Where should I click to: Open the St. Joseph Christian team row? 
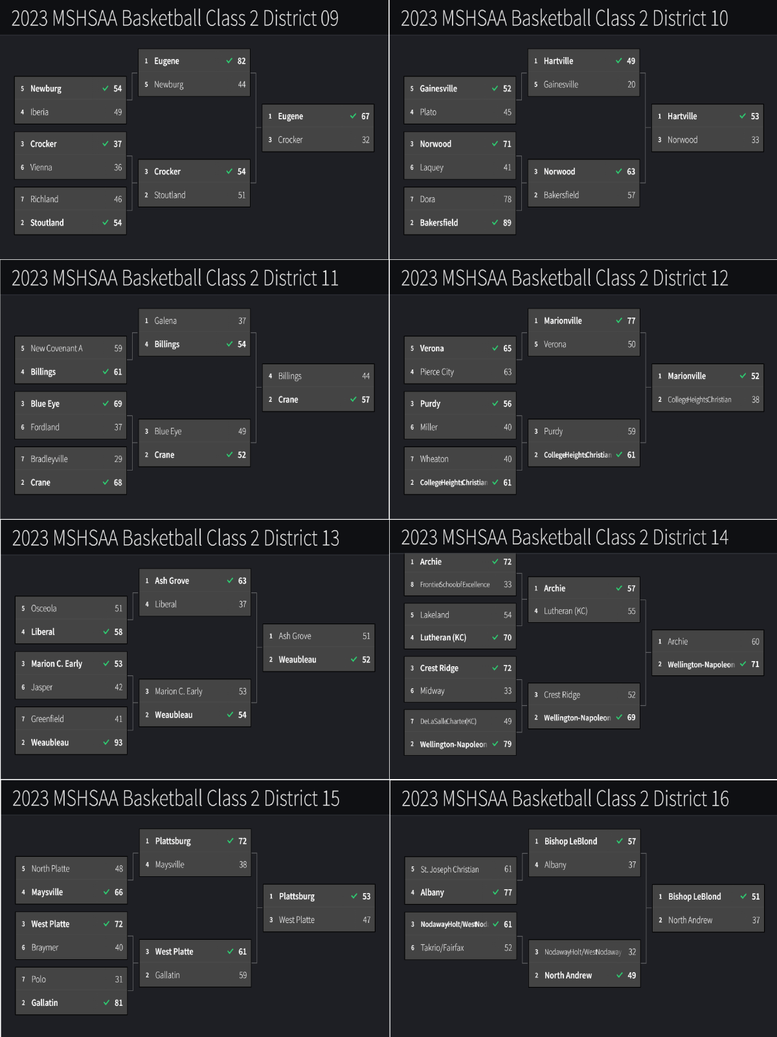coord(449,870)
